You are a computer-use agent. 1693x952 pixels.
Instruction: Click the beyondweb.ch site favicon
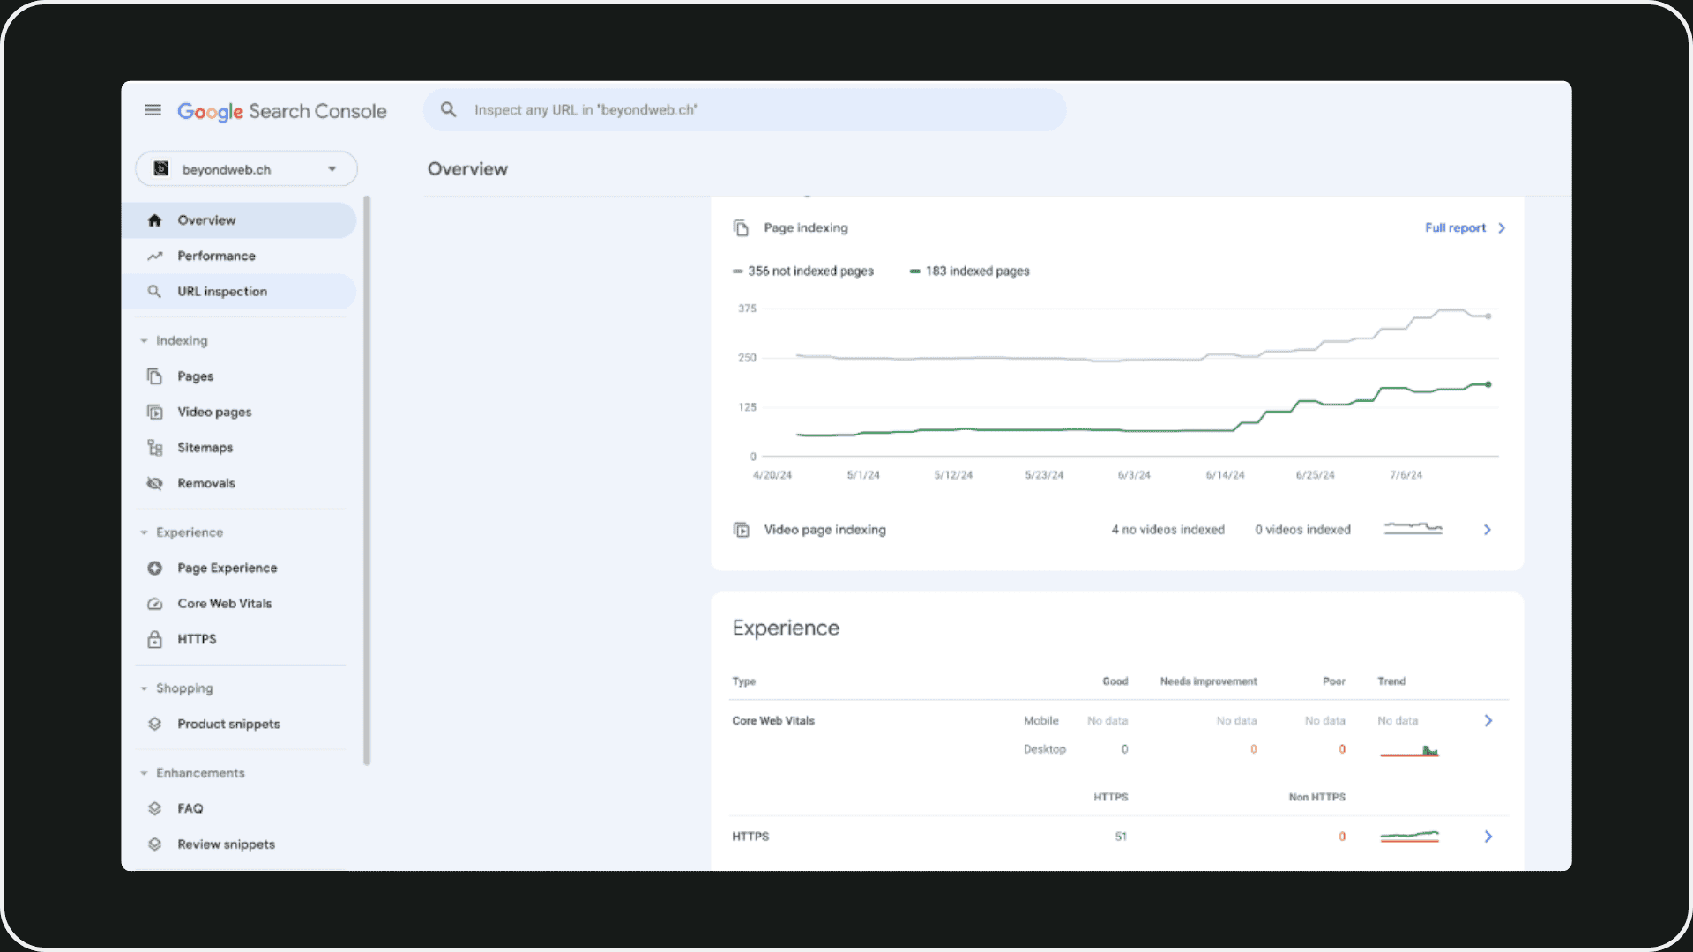click(x=161, y=168)
